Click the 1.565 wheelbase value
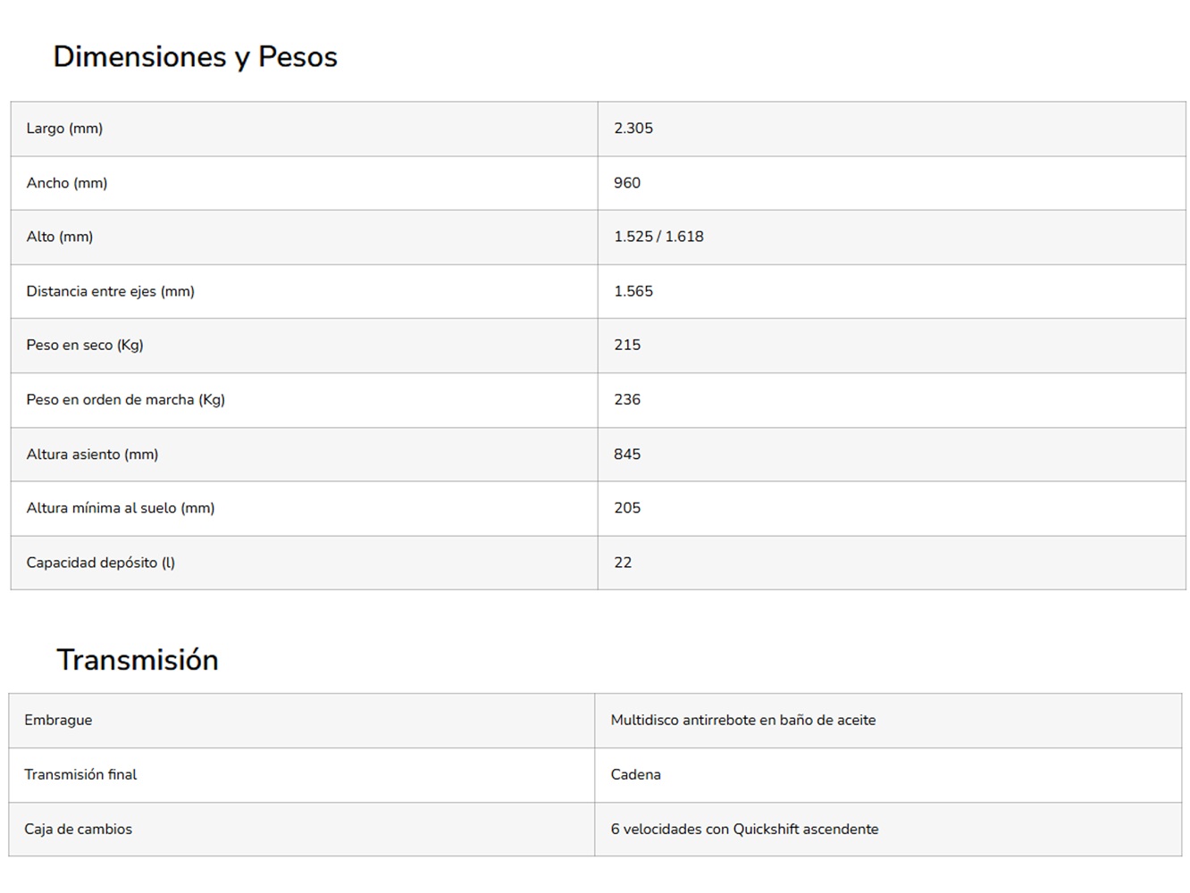The height and width of the screenshot is (893, 1190). 633,291
